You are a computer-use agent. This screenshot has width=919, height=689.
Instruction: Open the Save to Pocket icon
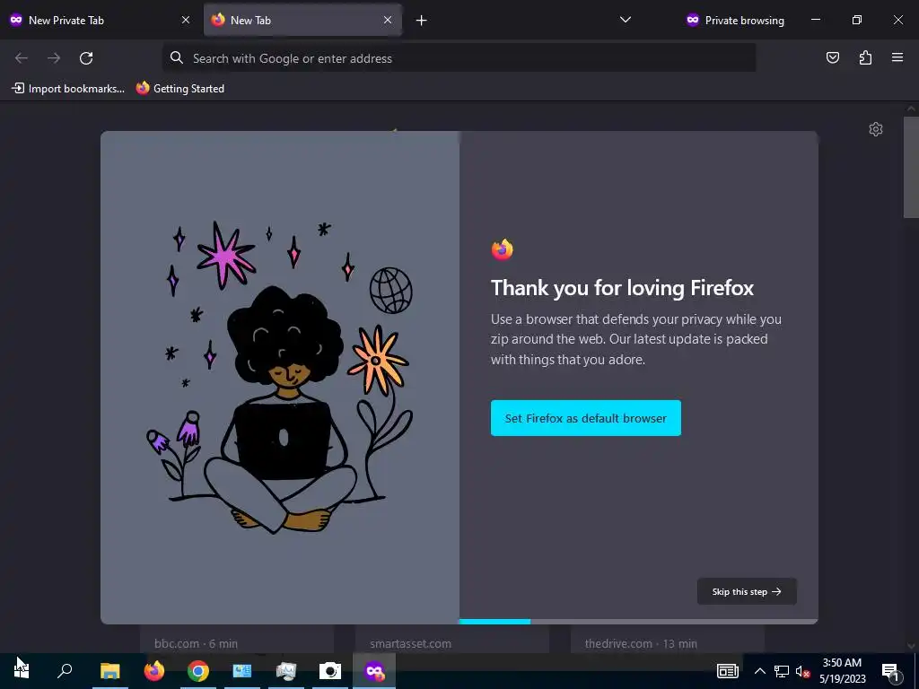tap(832, 57)
